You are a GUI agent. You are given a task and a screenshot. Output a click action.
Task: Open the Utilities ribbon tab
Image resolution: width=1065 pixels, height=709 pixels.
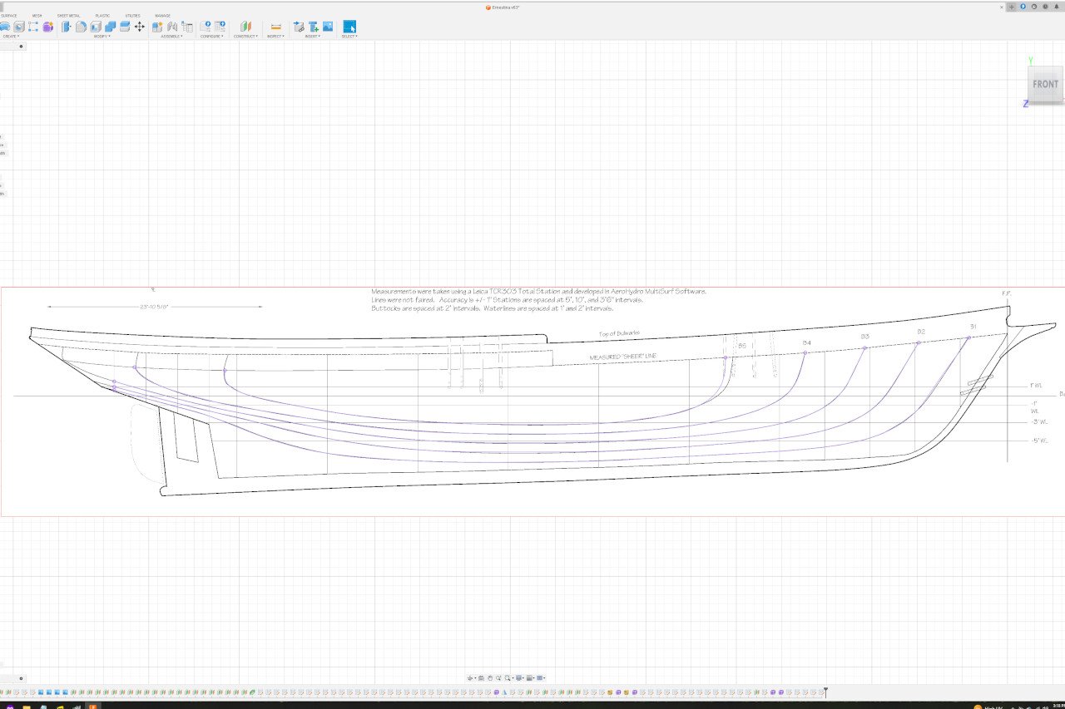tap(133, 15)
